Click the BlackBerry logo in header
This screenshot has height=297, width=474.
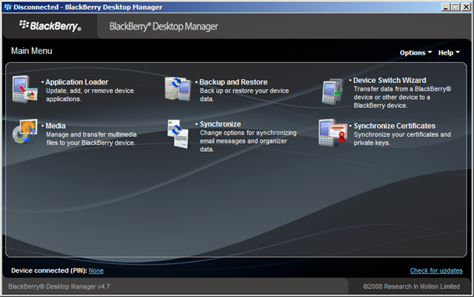[x=50, y=26]
